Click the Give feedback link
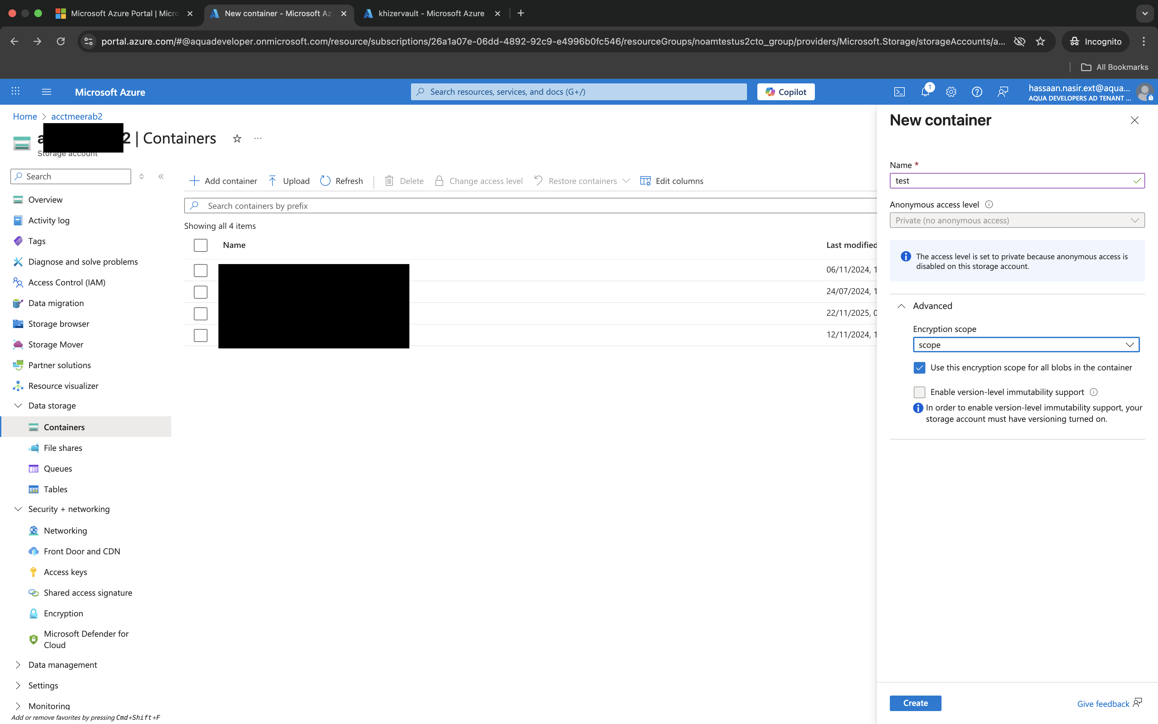Image resolution: width=1158 pixels, height=724 pixels. coord(1102,703)
